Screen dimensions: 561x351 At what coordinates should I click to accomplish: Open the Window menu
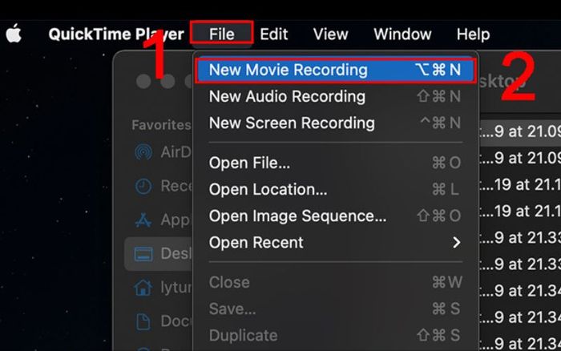(x=402, y=34)
